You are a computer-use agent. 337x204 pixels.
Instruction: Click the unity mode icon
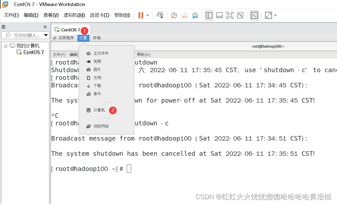coord(240,15)
